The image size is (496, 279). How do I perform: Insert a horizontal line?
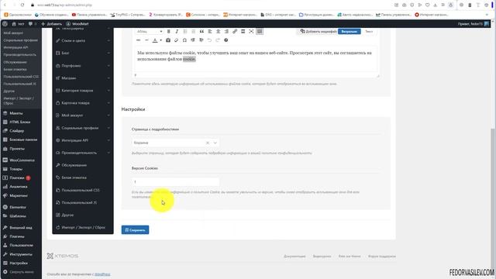(146, 40)
